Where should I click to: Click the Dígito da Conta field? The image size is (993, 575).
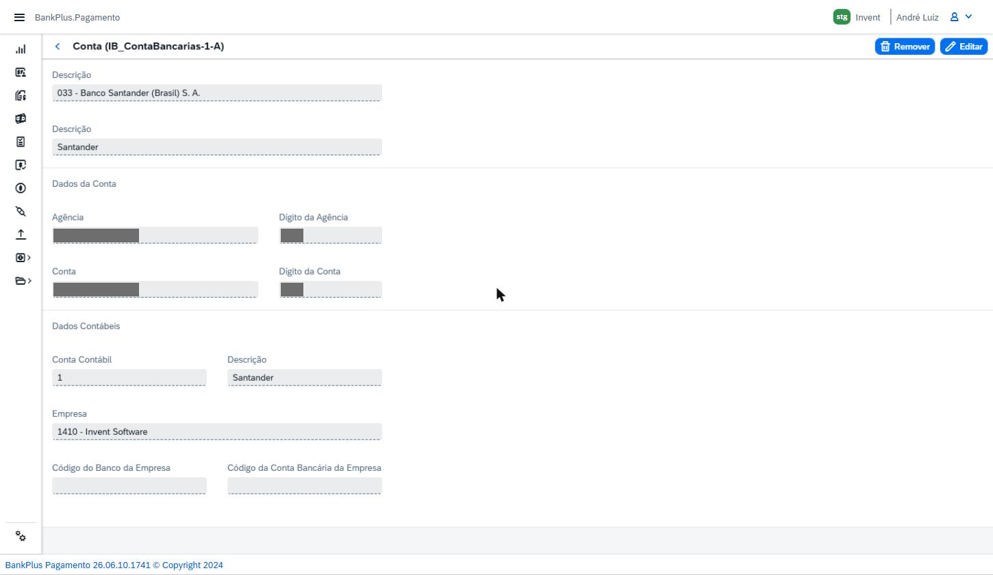(331, 290)
